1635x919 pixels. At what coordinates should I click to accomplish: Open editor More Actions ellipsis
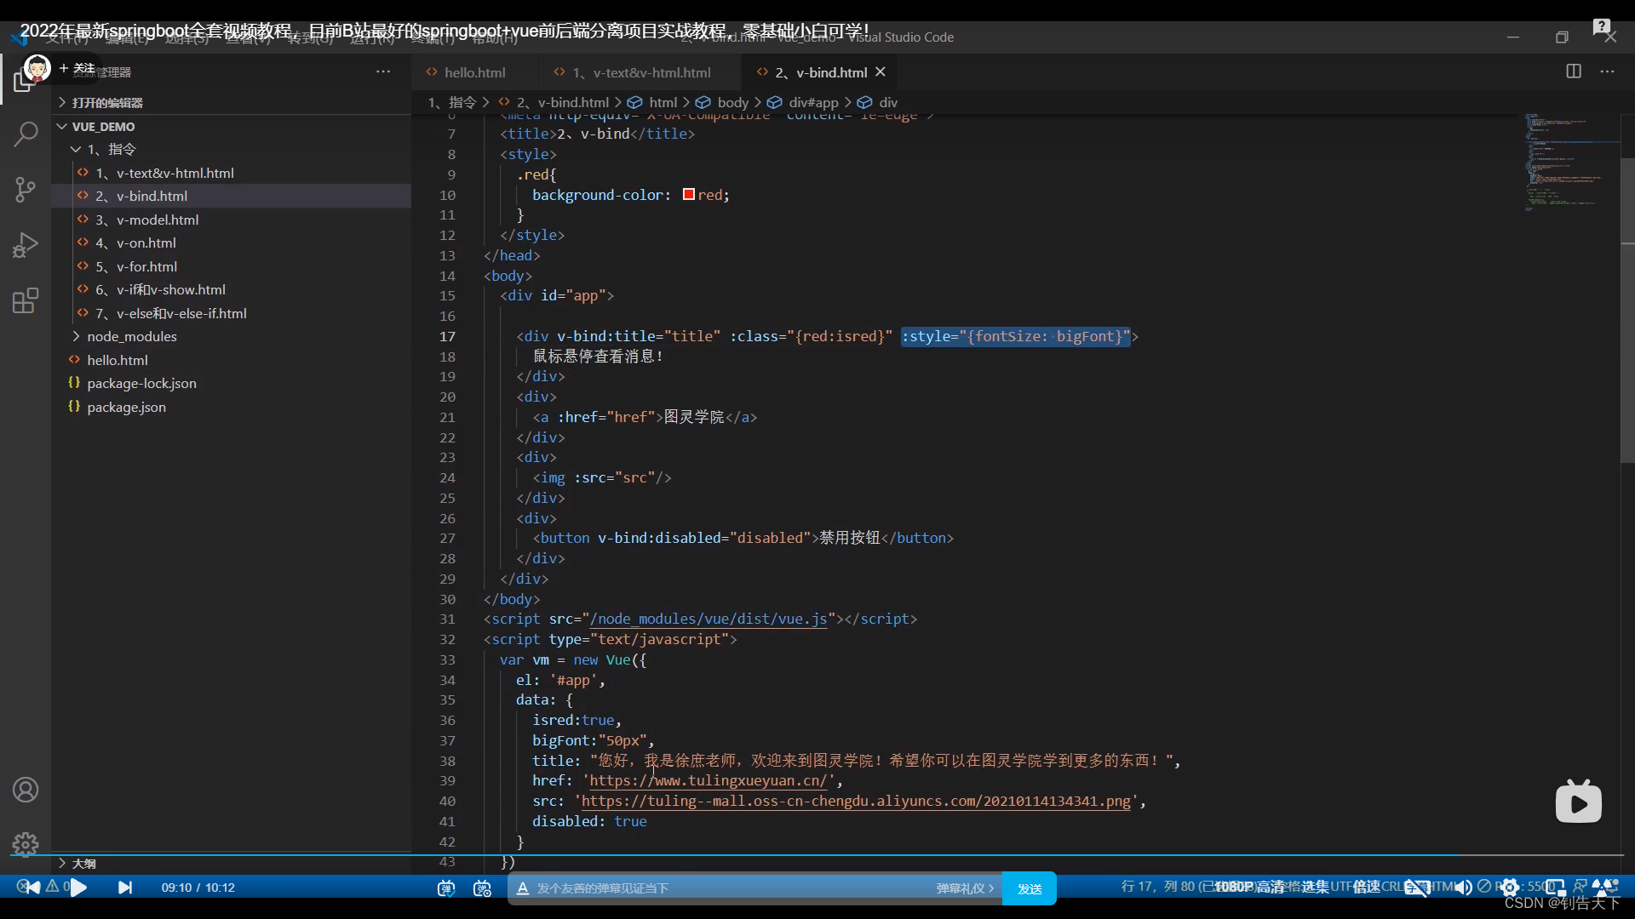coord(1608,71)
